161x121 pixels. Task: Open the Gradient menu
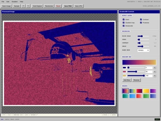[15, 2]
